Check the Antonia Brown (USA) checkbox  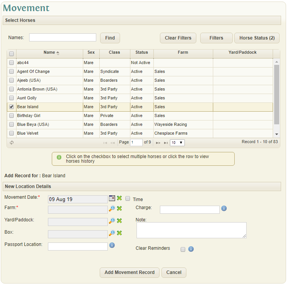point(12,89)
